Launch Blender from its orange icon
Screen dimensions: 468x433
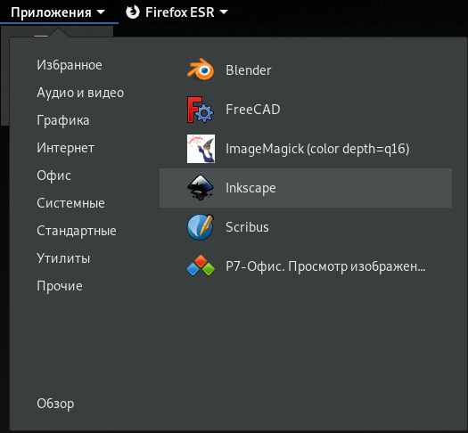[201, 70]
